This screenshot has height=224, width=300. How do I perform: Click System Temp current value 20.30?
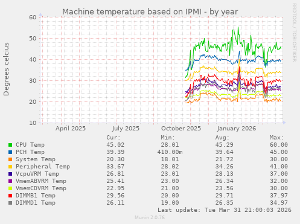[x=115, y=159]
